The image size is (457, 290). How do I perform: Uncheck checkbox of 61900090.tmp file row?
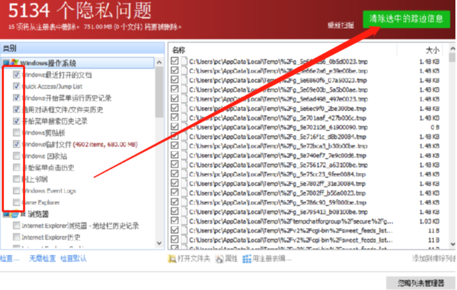tap(174, 127)
